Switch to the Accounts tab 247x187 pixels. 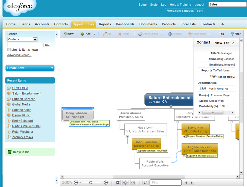pos(42,24)
